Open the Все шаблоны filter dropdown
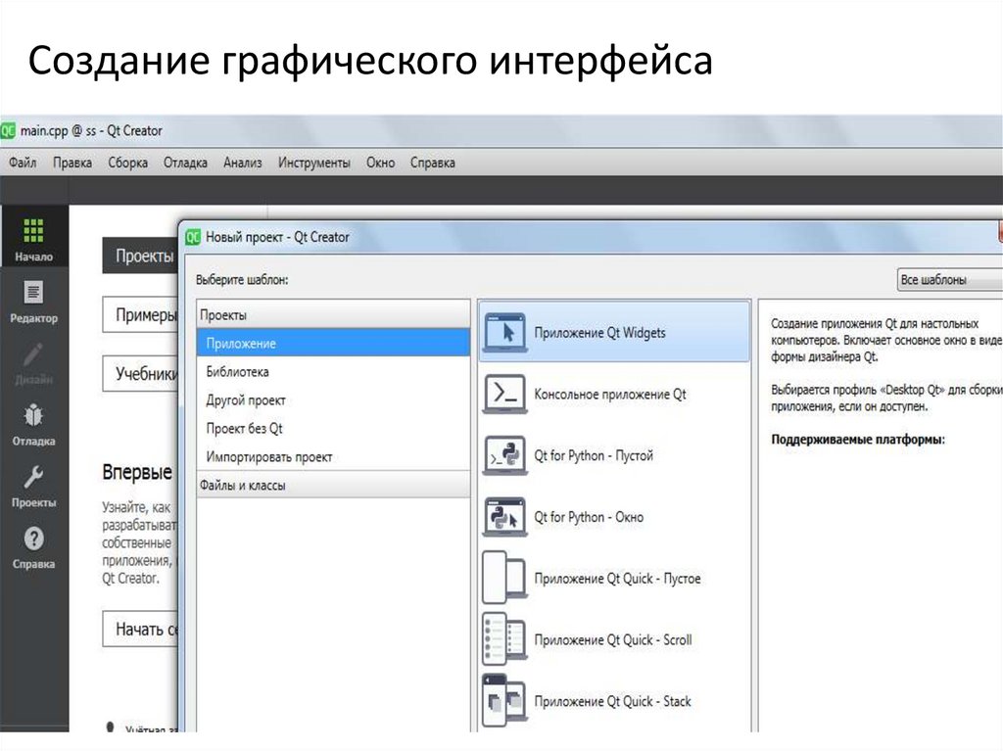The image size is (1003, 751). [x=949, y=280]
